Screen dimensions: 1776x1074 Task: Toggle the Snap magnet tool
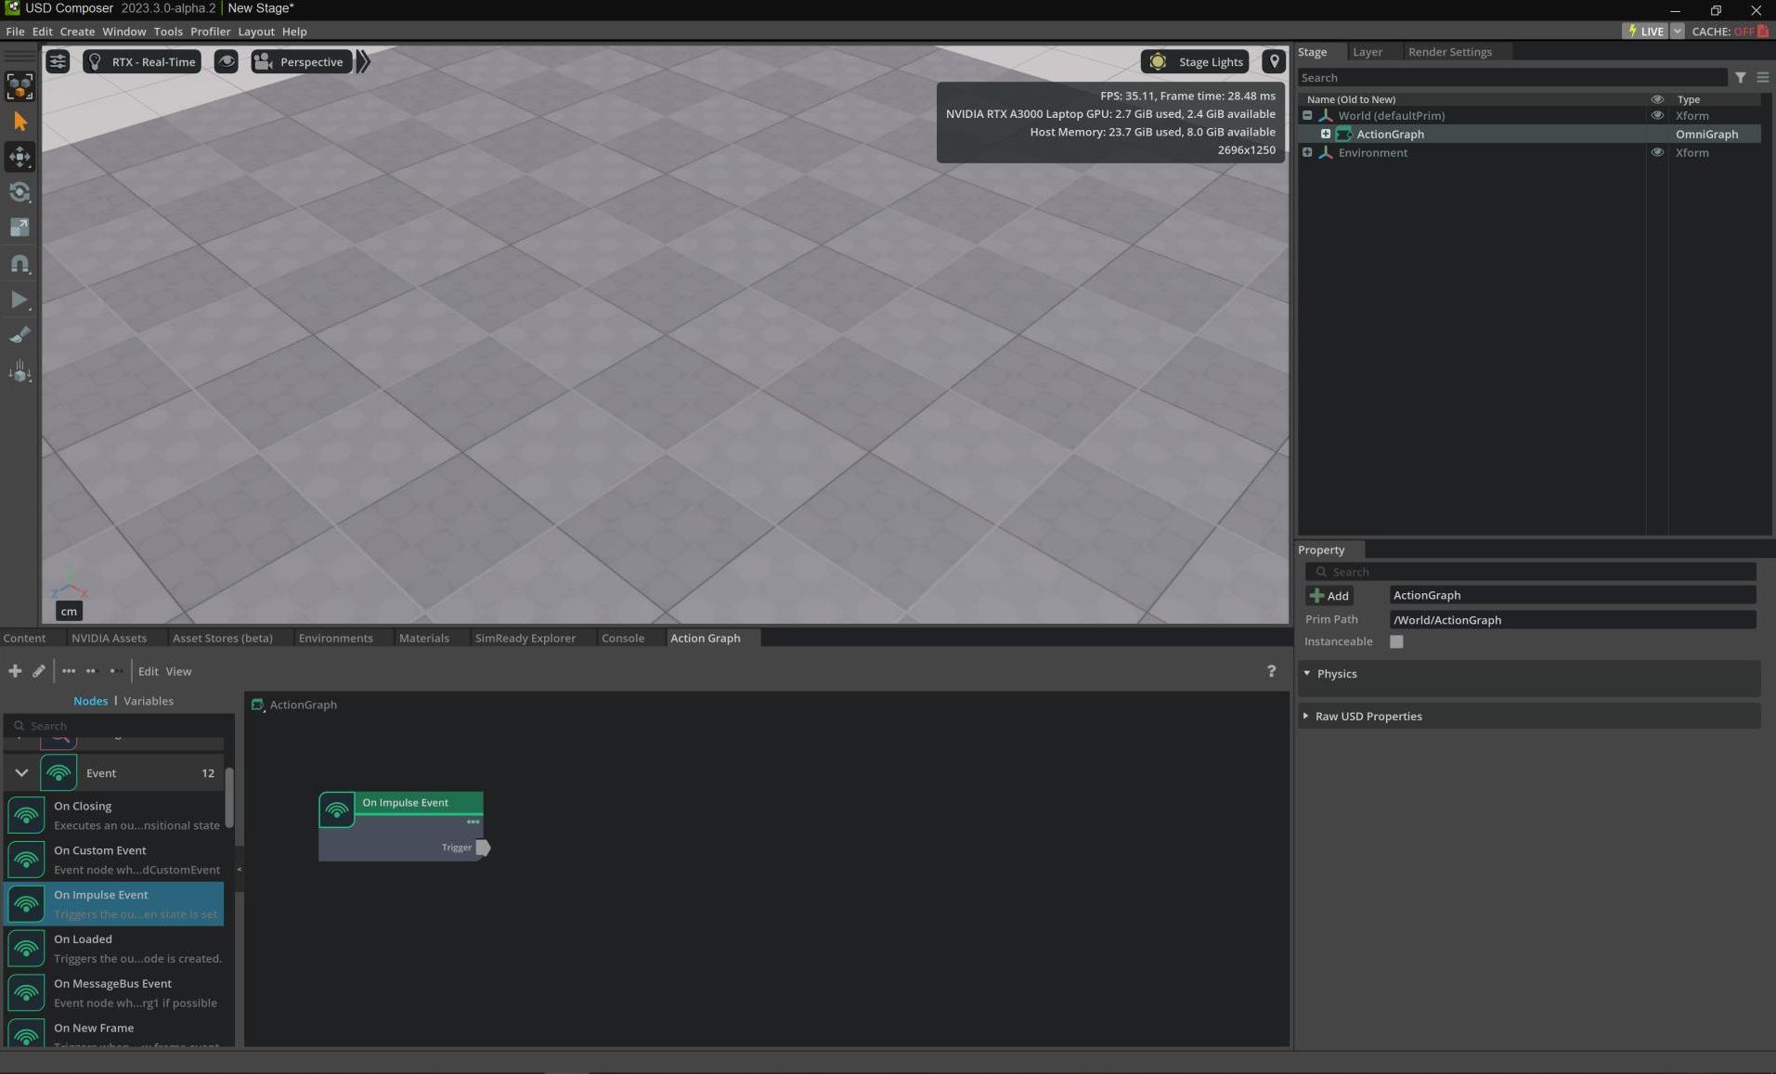tap(19, 264)
